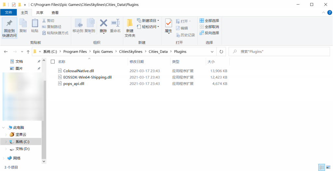Click the navigation pane scroll up arrow
The width and height of the screenshot is (333, 171).
click(x=44, y=60)
